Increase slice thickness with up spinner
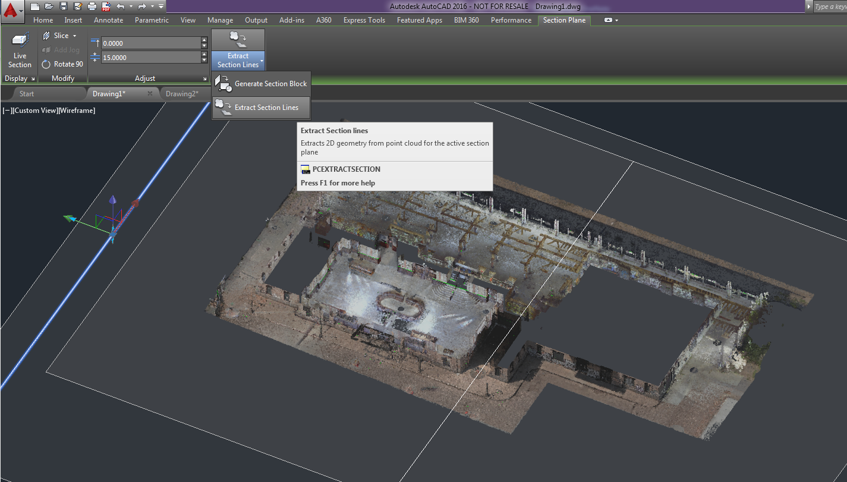The image size is (847, 482). coord(204,55)
